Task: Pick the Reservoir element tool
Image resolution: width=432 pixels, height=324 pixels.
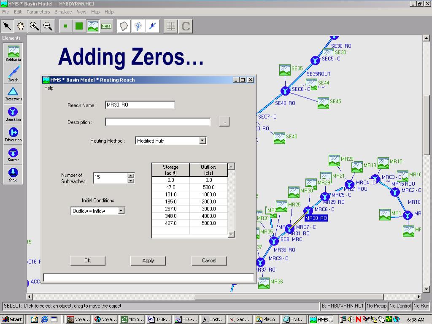Action: point(13,94)
